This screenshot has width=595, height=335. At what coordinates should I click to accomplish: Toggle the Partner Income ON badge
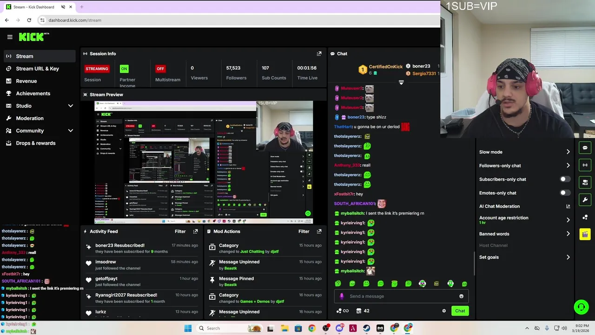pos(124,68)
